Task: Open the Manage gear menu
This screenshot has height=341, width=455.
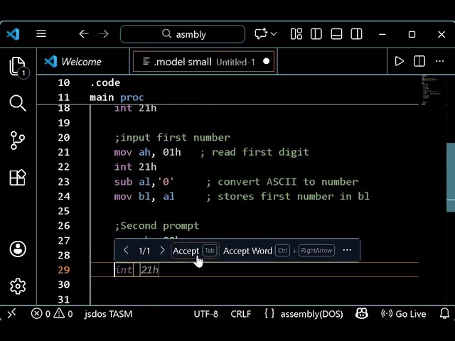Action: coord(18,286)
